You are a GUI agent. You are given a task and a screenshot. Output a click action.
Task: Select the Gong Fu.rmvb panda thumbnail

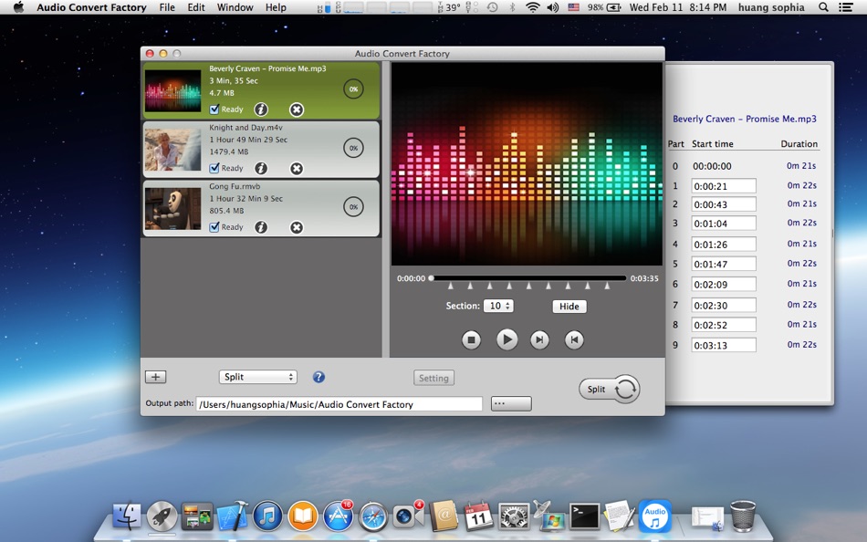tap(172, 209)
